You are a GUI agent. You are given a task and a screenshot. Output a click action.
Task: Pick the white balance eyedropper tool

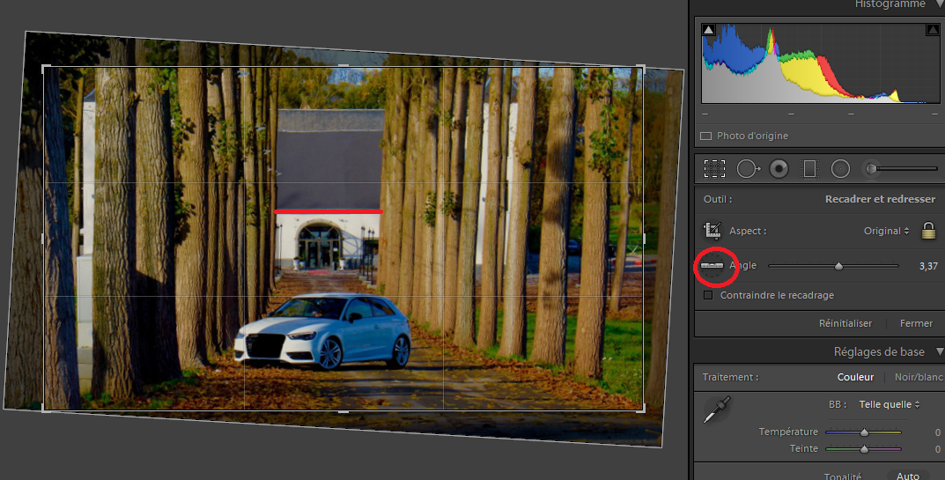[716, 410]
